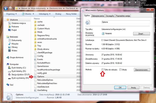Open the Biblioteki library icon
The image size is (156, 103).
8,37
